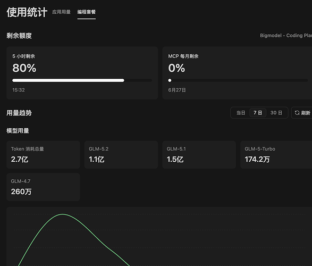Select the 7 日 range option
The image size is (312, 266).
258,113
